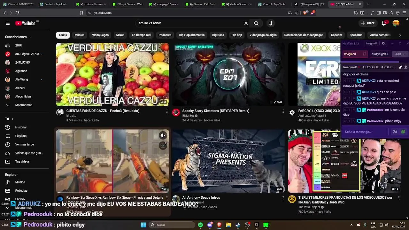Open KickTalk emote picker 7TV icon
409x230 pixels.
click(395, 132)
